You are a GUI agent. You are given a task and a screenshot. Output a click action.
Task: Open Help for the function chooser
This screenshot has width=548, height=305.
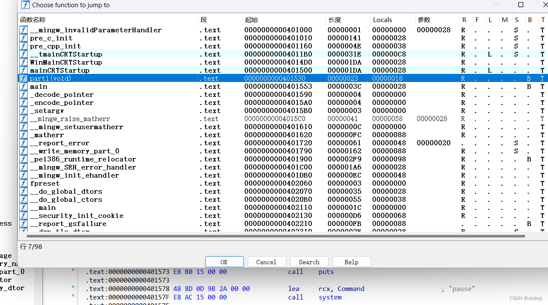pos(352,261)
